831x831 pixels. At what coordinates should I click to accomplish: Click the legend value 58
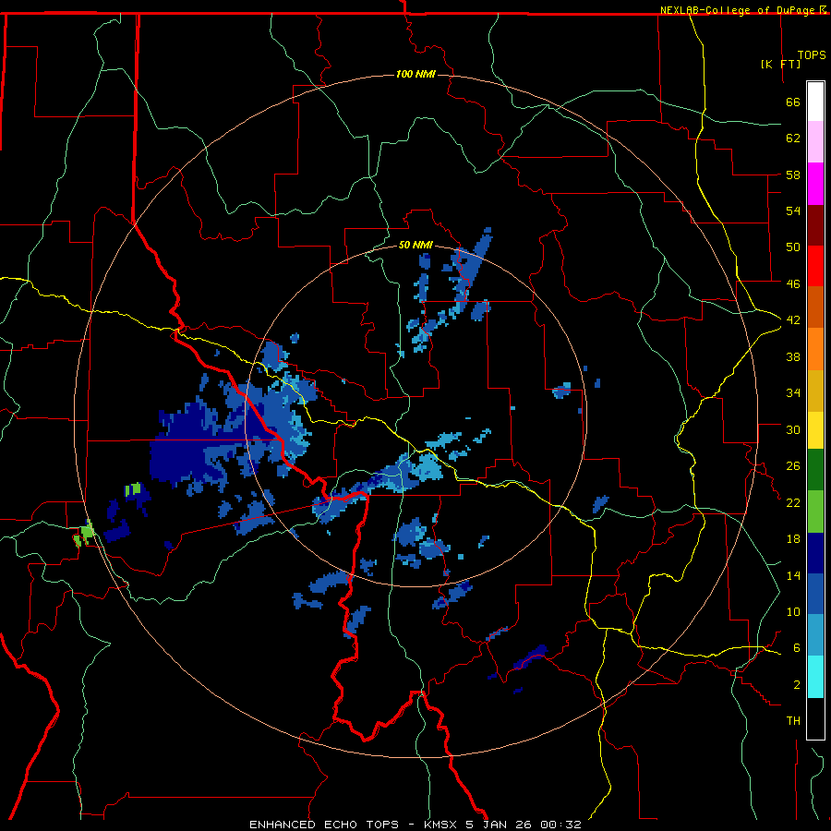(793, 175)
